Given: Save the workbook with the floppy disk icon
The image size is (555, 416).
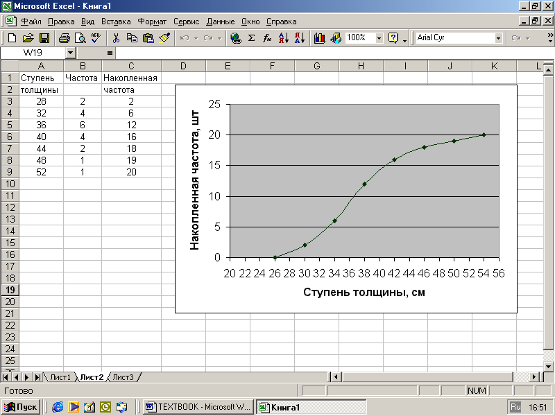Looking at the screenshot, I should pyautogui.click(x=44, y=38).
